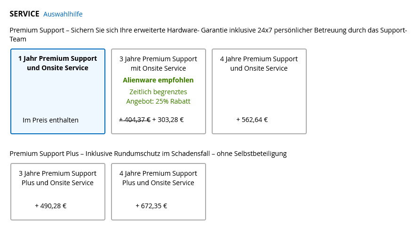Click the + 562,64 € price
The height and width of the screenshot is (228, 414).
(252, 120)
